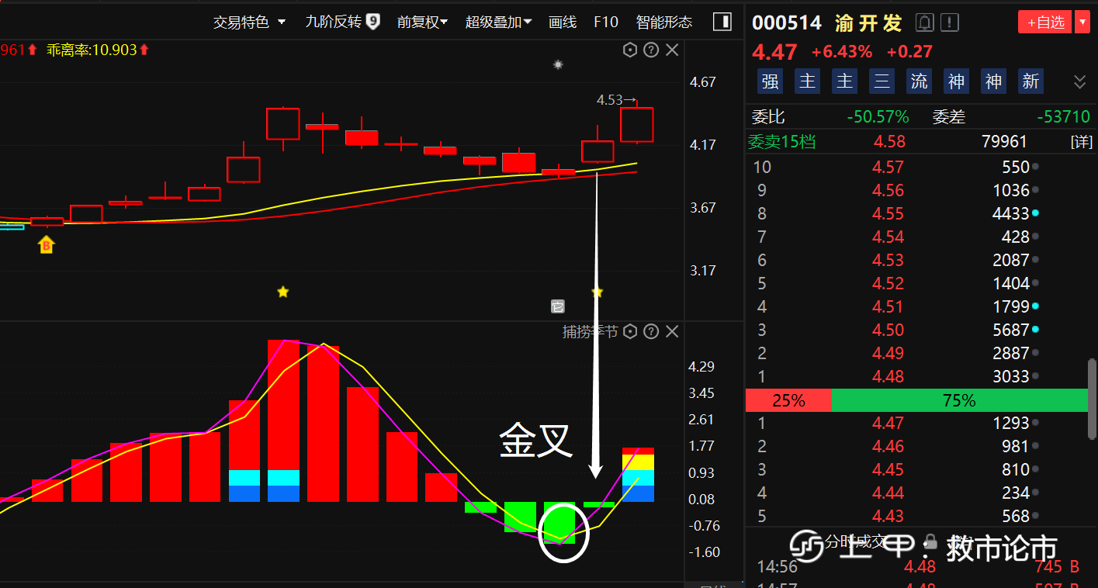Click the 委差 value -53710
1098x588 pixels.
(1063, 117)
